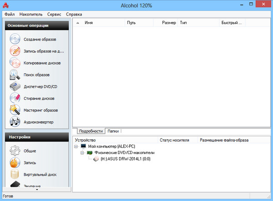273x201 pixels.
Task: Switch to the Папки tab
Action: pyautogui.click(x=113, y=131)
